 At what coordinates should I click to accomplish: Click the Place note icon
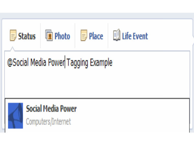pos(84,35)
